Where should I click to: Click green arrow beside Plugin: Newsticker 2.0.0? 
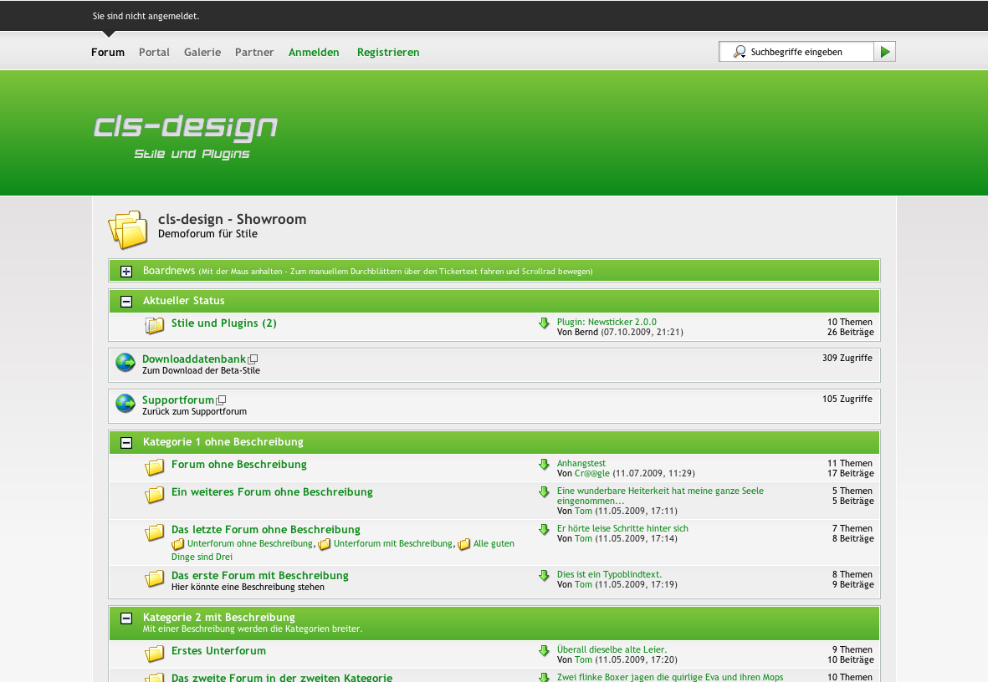545,323
